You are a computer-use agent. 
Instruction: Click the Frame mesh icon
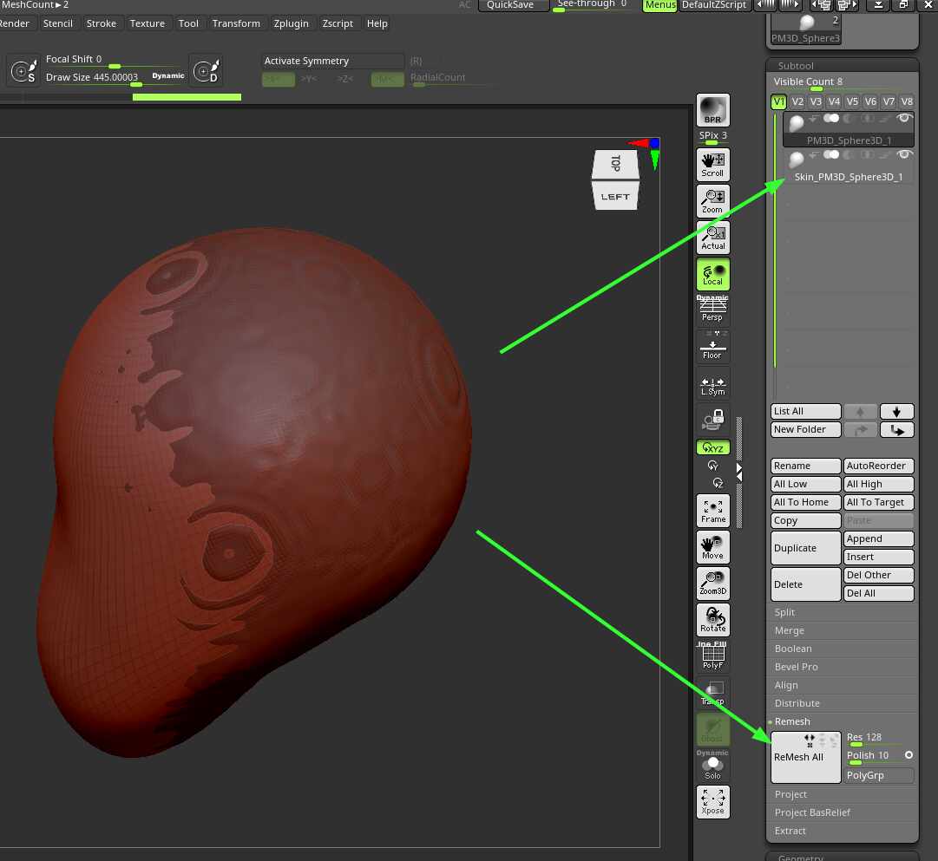point(712,511)
